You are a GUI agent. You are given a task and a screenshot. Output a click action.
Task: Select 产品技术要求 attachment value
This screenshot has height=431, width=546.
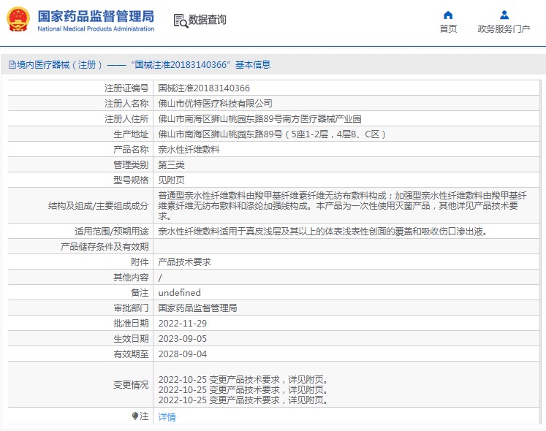click(184, 262)
